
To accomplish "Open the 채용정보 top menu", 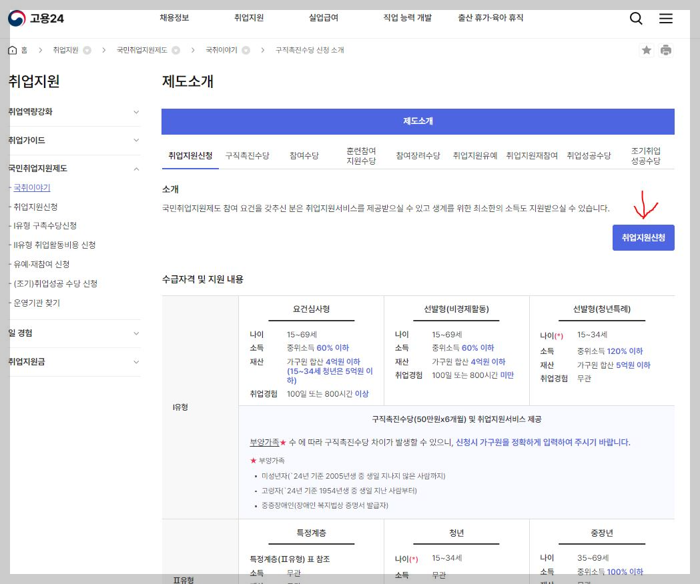I will pos(174,18).
